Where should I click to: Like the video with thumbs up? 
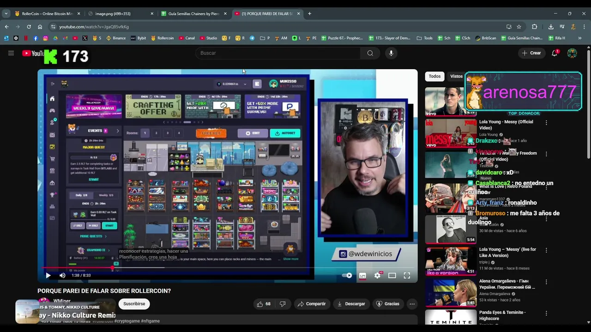coord(264,304)
